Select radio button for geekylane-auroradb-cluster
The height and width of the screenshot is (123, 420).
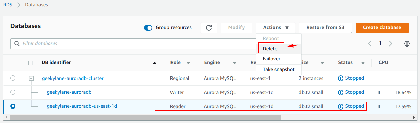[13, 78]
